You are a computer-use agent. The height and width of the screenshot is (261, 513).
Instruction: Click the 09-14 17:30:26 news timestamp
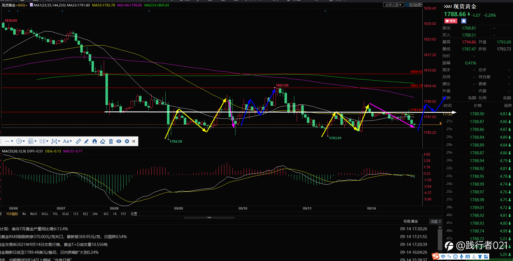pyautogui.click(x=414, y=229)
